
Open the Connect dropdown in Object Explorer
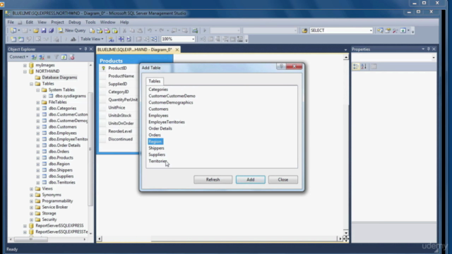point(19,57)
